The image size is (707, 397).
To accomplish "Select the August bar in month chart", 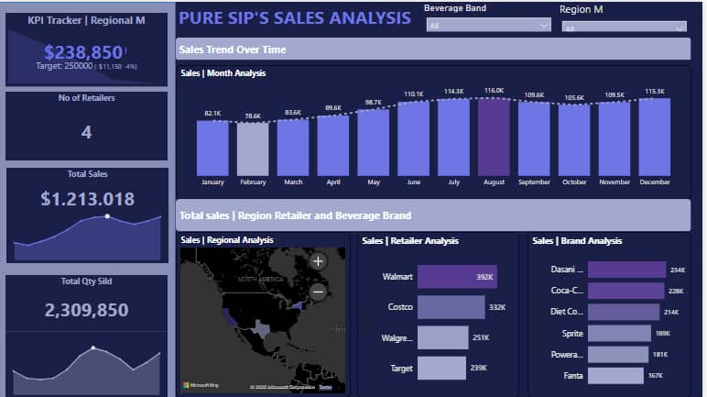I will pos(494,138).
